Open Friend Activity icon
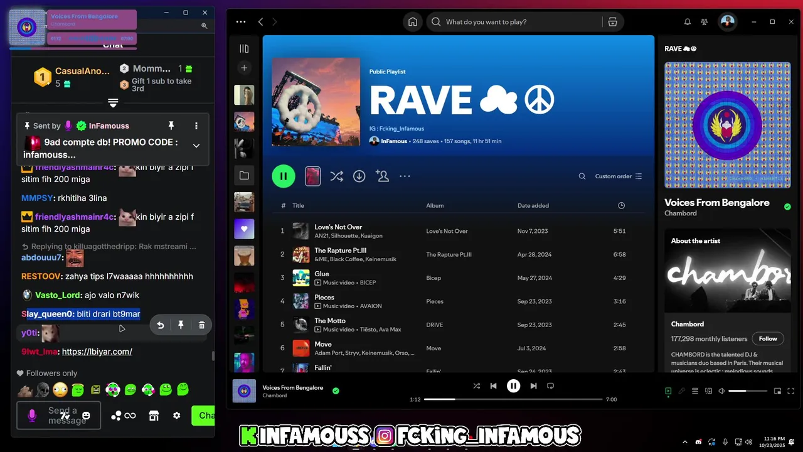Screen dimensions: 803x452 [x=705, y=22]
